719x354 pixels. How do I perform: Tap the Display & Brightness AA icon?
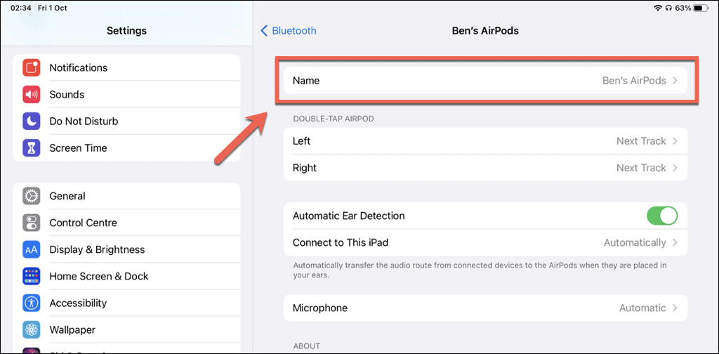click(x=31, y=250)
